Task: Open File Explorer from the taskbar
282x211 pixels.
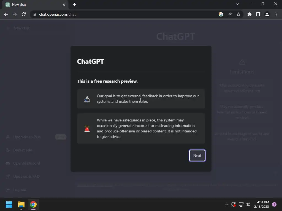Action: point(21,204)
